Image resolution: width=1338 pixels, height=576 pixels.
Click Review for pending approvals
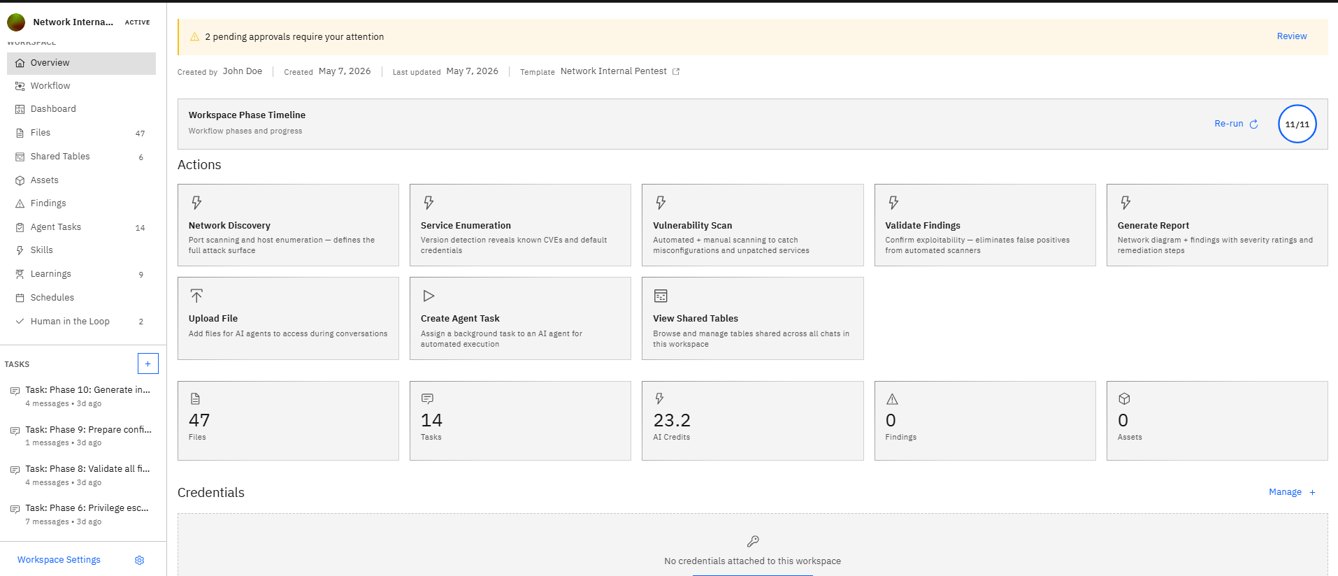click(1291, 36)
